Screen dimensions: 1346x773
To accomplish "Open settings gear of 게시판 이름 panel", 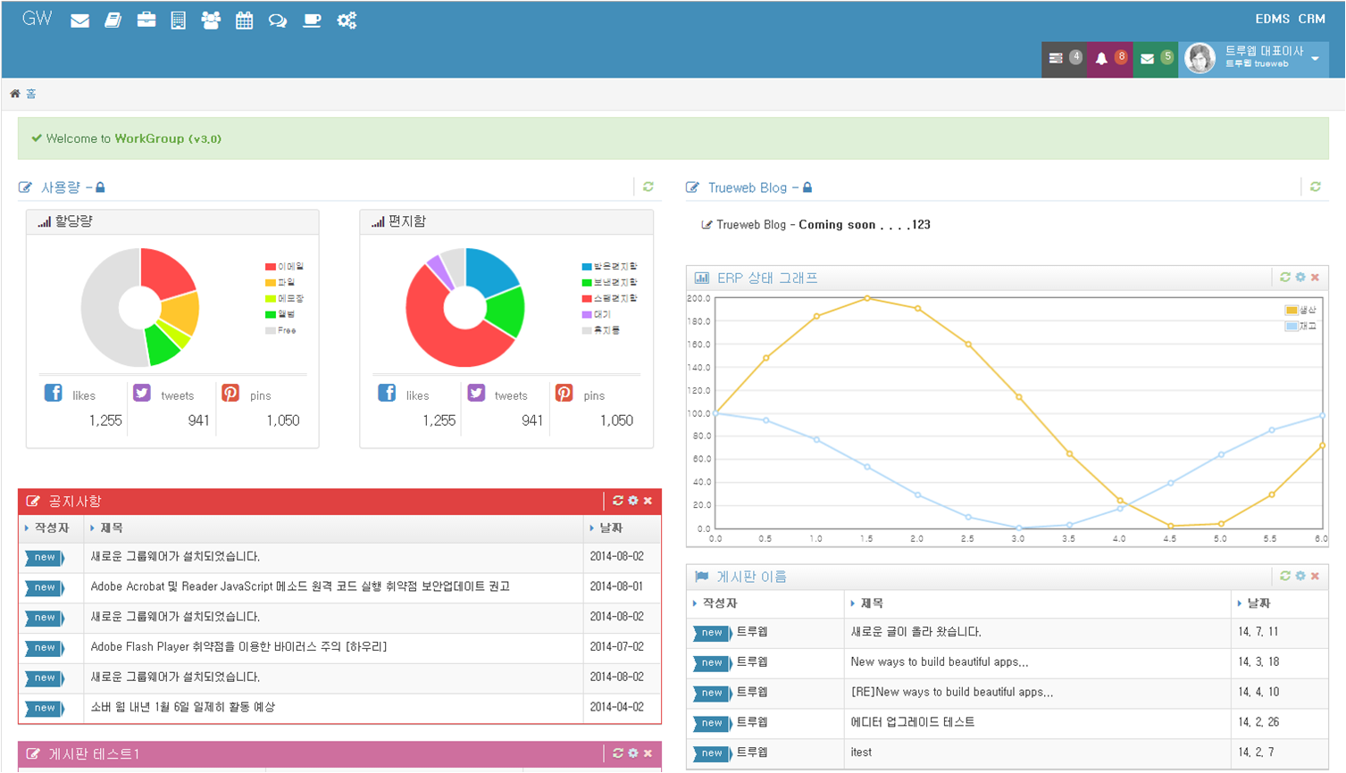I will [x=1300, y=576].
